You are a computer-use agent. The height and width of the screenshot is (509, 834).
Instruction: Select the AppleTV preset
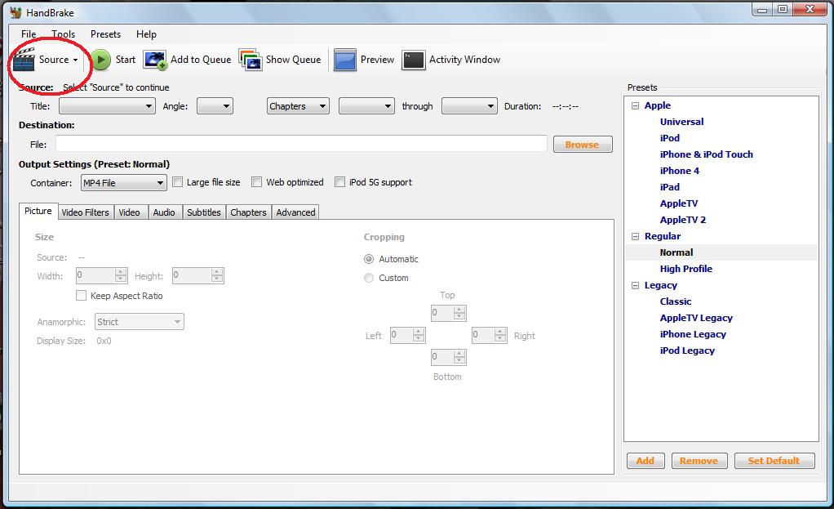click(679, 203)
